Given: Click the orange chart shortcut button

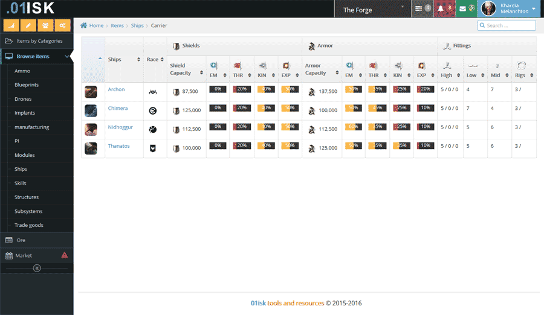Looking at the screenshot, I should 11,25.
